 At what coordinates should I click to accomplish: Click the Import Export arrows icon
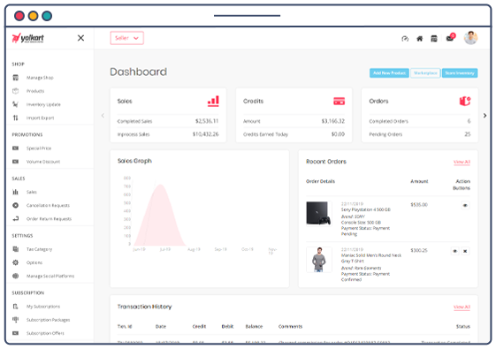click(x=16, y=118)
